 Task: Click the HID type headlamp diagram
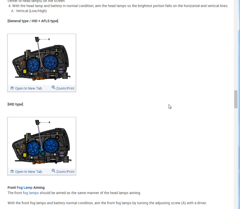[x=42, y=143]
